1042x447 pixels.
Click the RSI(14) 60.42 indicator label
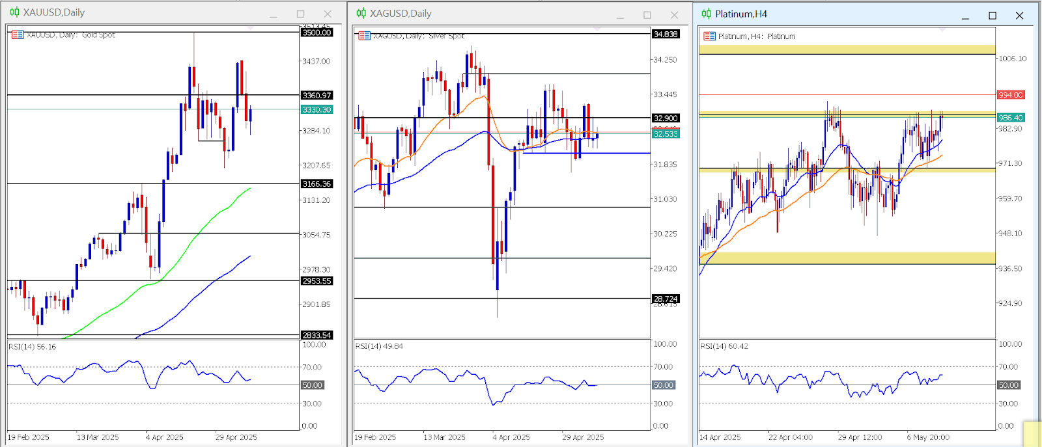click(x=724, y=346)
